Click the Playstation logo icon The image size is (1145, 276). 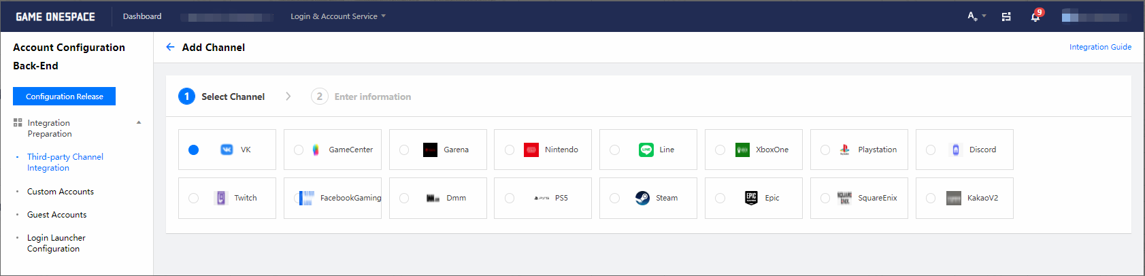point(844,150)
